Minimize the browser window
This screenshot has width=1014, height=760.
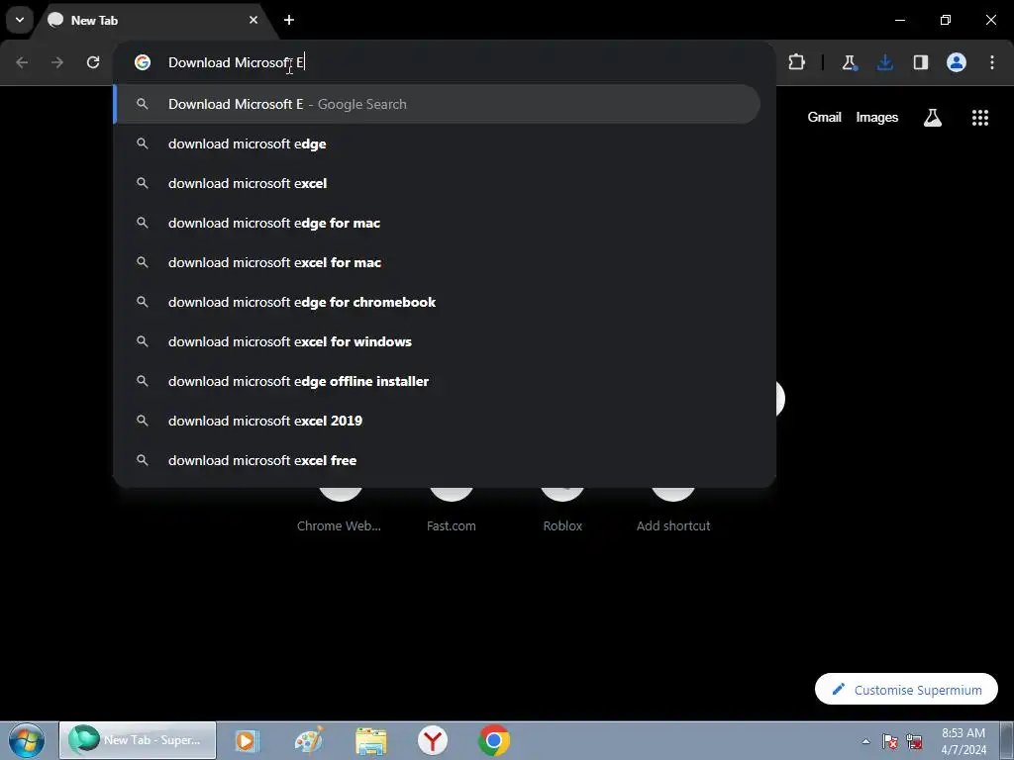tap(899, 20)
